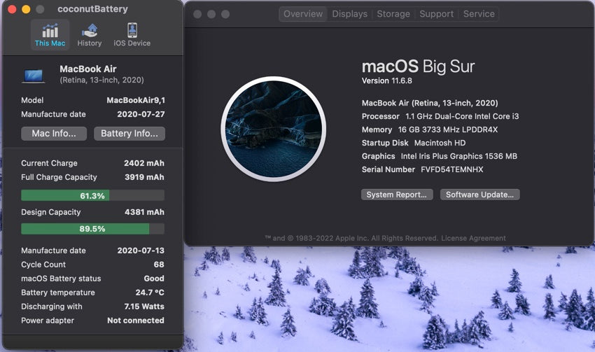Click the coconutBattery window title
Viewport: 595px width, 352px height.
[x=92, y=9]
